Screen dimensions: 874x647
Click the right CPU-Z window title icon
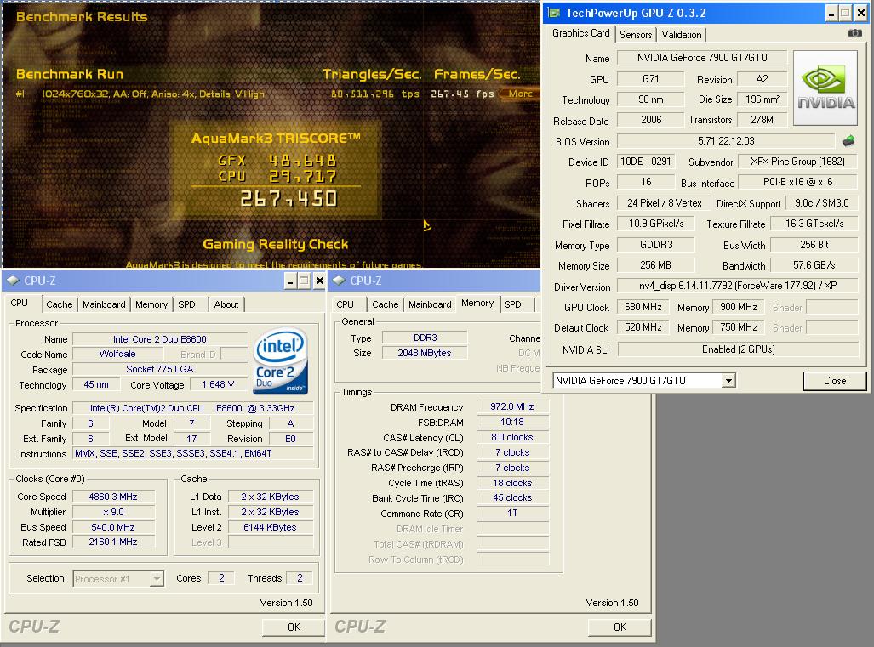pos(339,281)
